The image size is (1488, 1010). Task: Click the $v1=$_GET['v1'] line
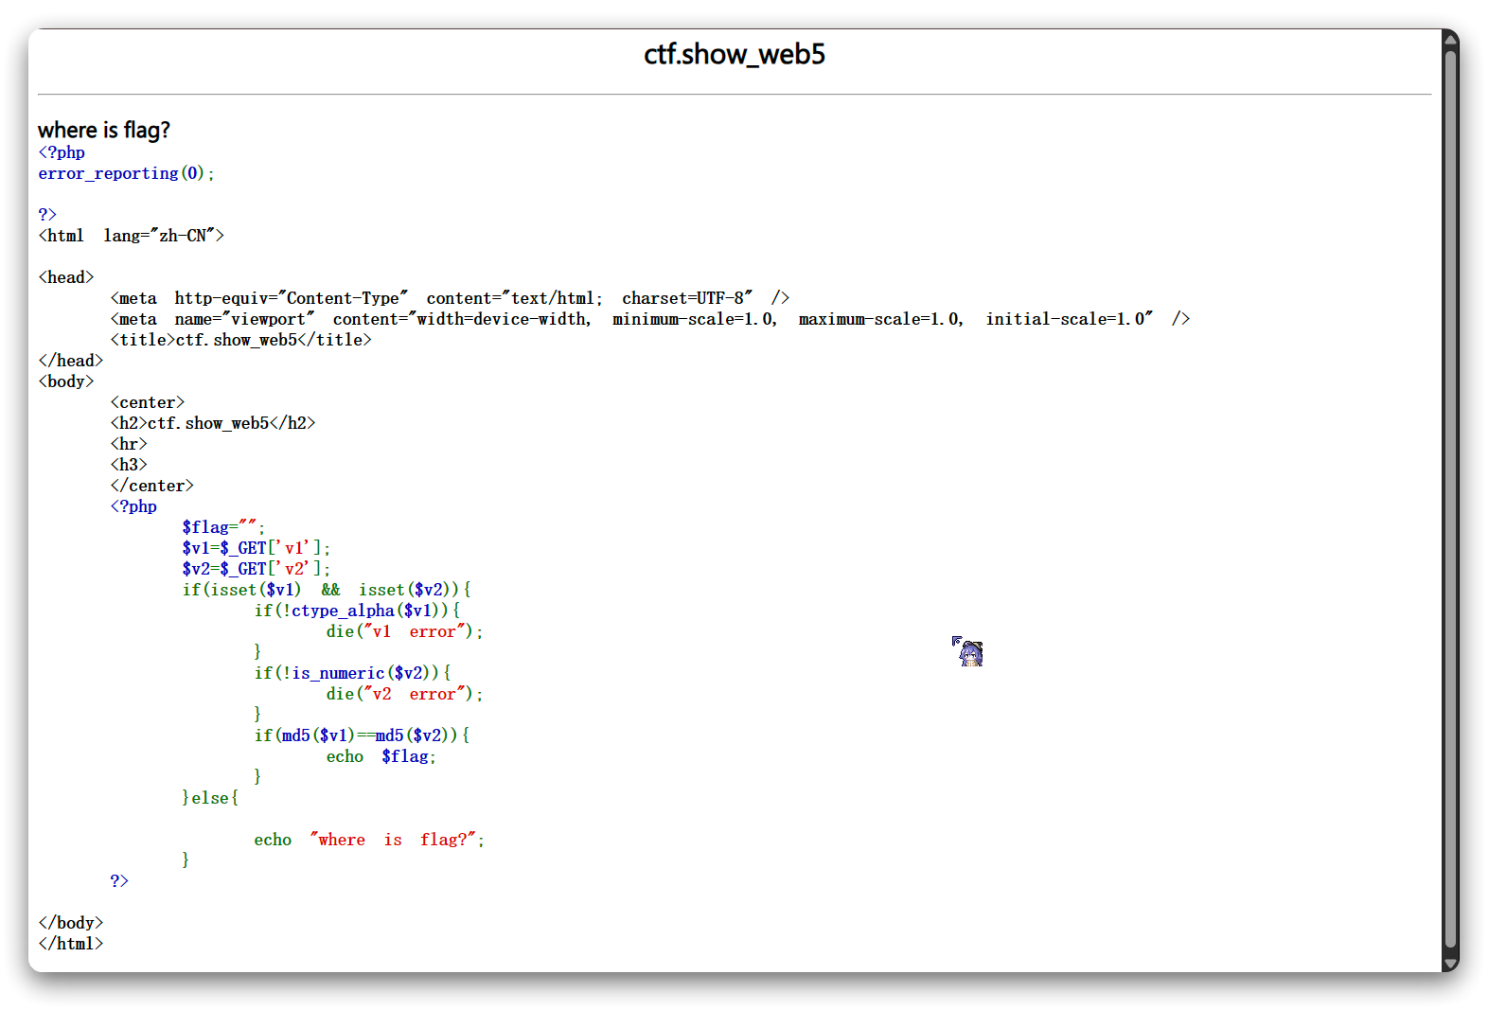[x=256, y=548]
